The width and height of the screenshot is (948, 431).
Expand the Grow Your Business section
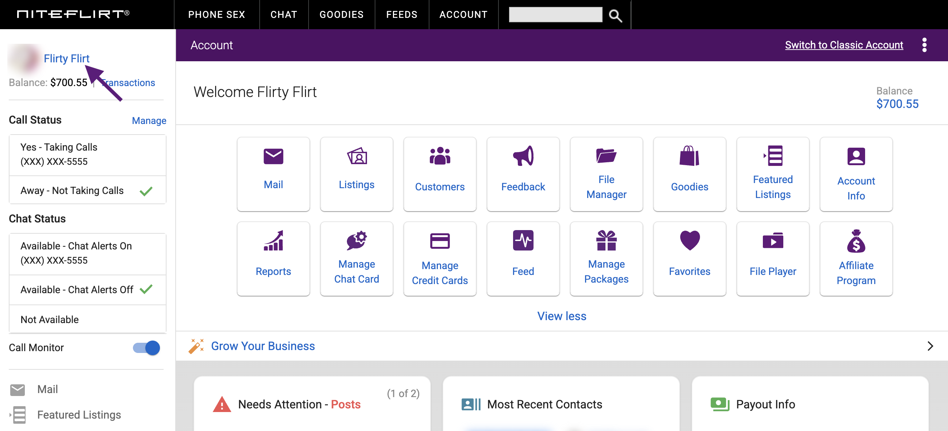(562, 346)
